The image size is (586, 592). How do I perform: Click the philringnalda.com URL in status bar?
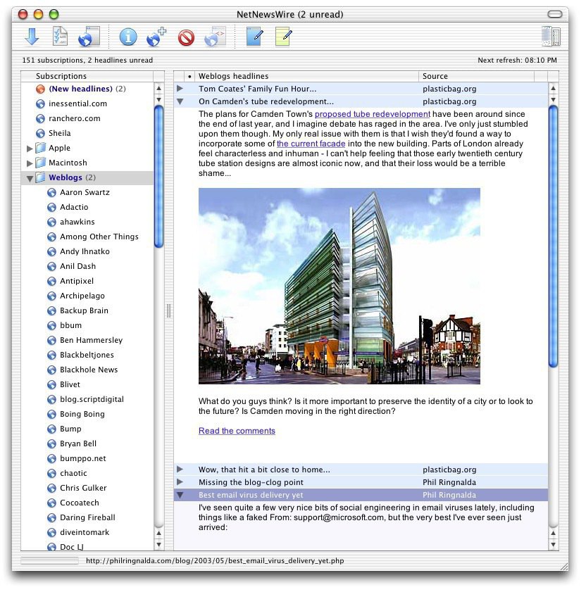215,560
